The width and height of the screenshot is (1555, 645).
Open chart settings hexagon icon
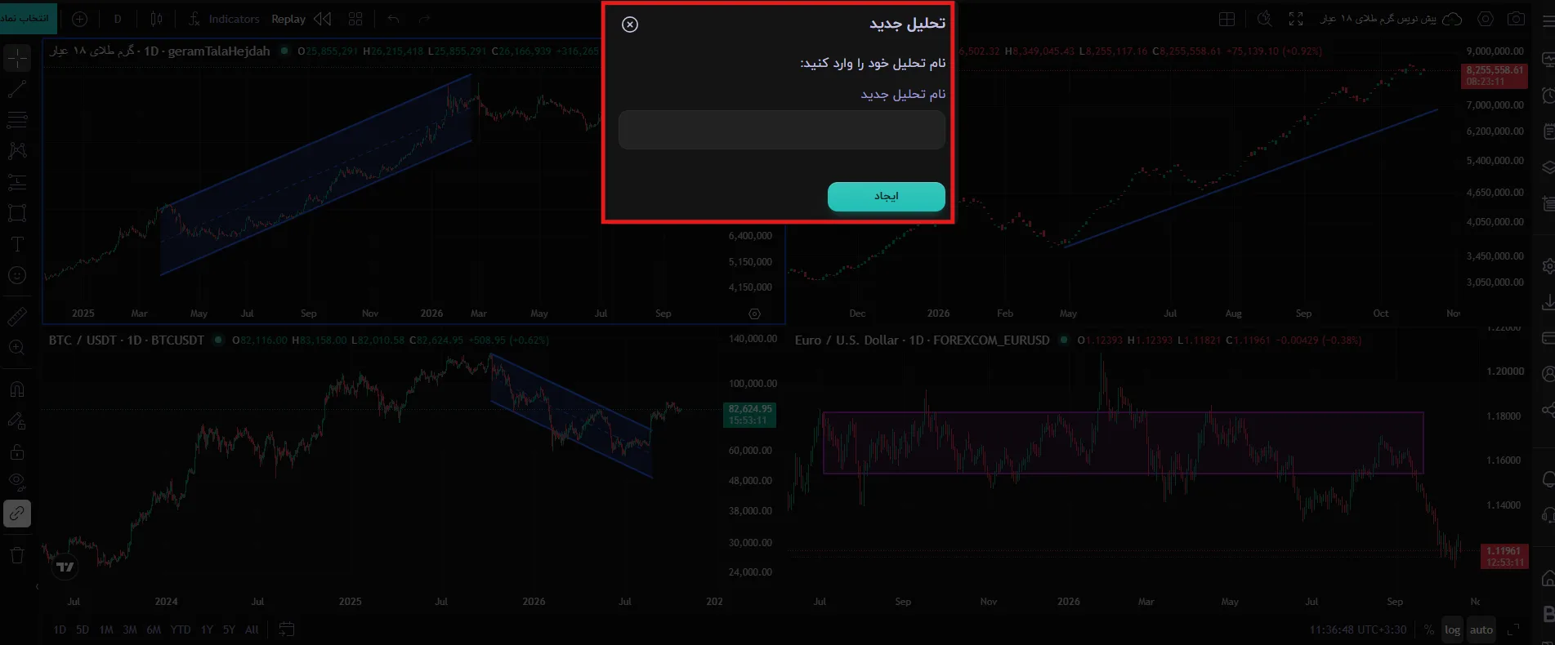[x=1486, y=19]
